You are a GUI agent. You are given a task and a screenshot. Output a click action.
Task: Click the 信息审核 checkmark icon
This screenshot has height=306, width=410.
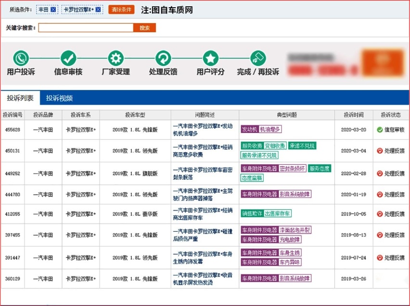coord(68,58)
